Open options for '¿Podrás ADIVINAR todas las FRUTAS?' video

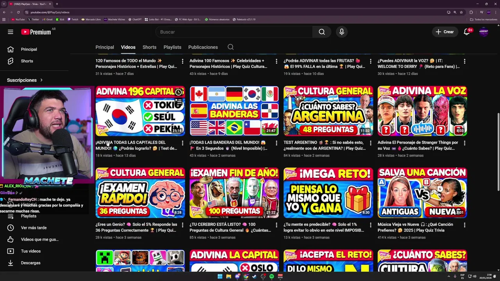(x=370, y=61)
